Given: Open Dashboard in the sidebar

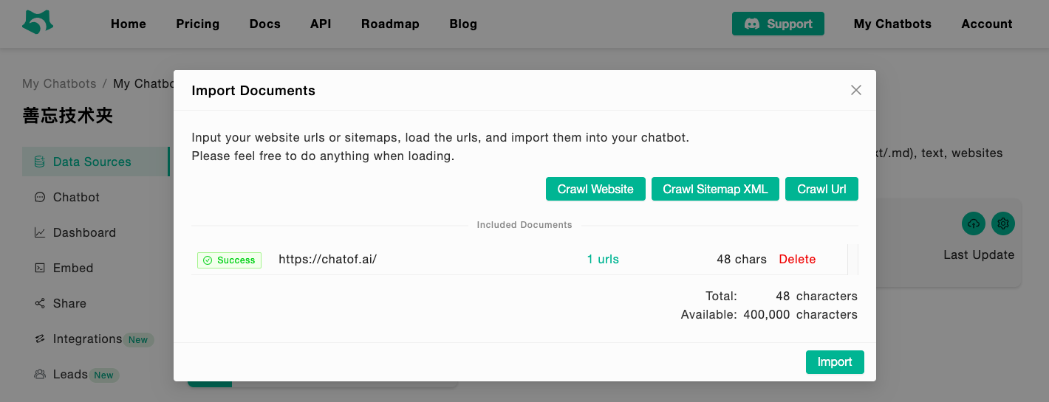Looking at the screenshot, I should [84, 232].
